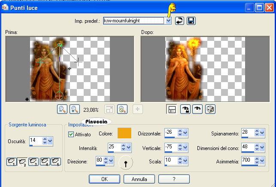Toggle the Attivato checkbox
The width and height of the screenshot is (276, 187).
pos(71,135)
